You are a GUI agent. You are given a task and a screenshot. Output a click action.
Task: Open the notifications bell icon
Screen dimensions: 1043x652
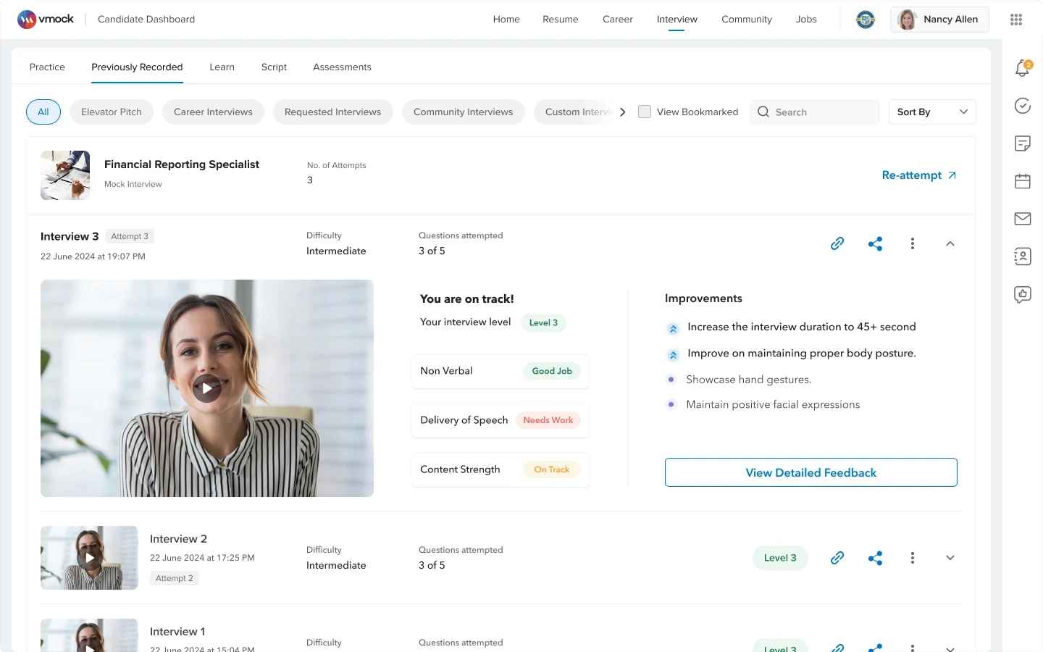1023,68
